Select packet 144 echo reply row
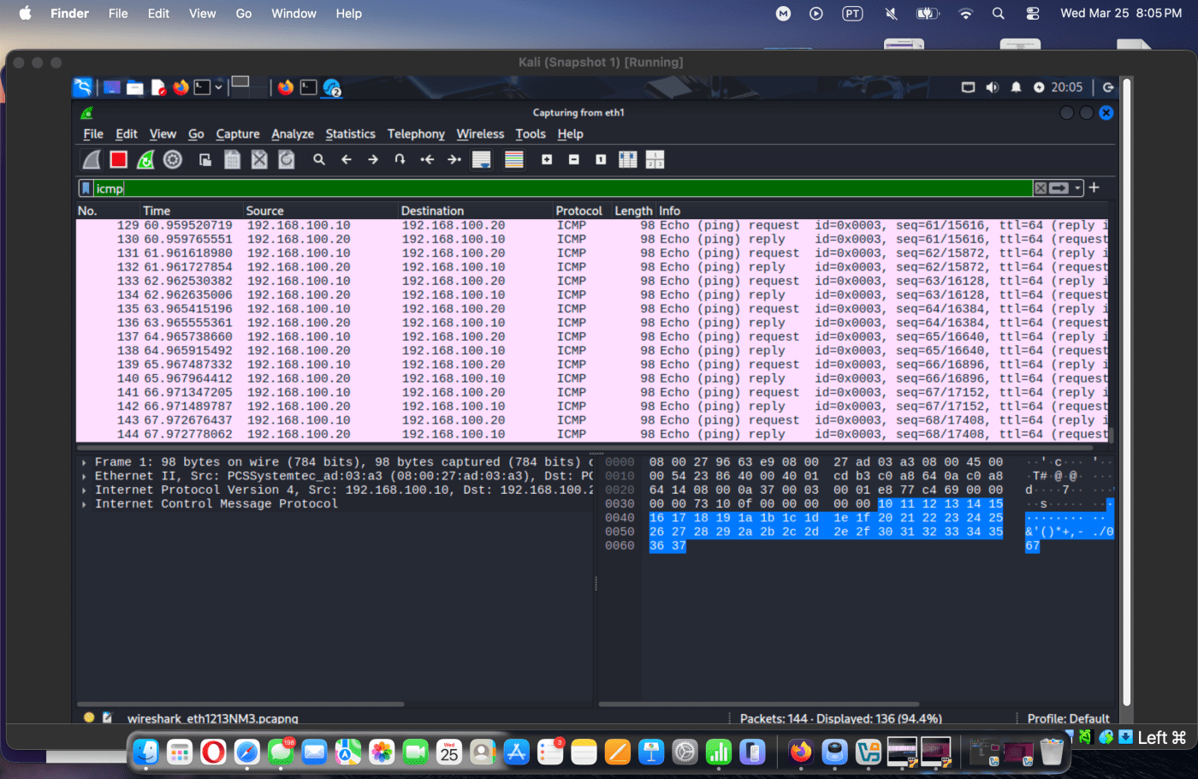This screenshot has height=779, width=1198. (592, 434)
